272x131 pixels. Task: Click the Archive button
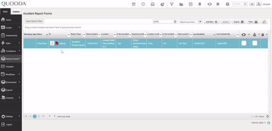(x=225, y=22)
